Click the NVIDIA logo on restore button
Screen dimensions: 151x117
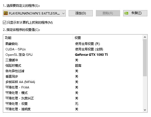pyautogui.click(x=126, y=13)
